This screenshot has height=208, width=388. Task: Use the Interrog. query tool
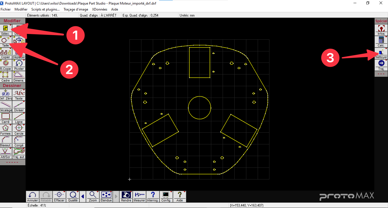point(153,197)
